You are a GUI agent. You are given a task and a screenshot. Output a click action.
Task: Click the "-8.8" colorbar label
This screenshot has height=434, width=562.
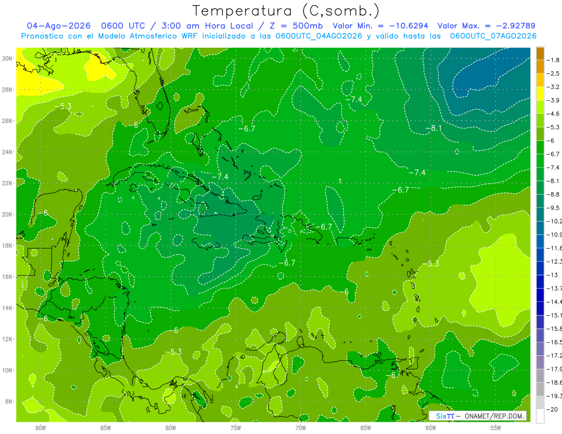tap(553, 194)
